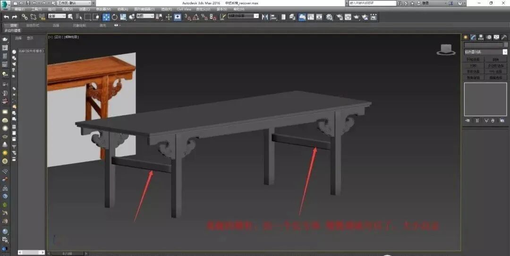Choose the Rectangular Selection Region tool
Viewport: 510px width, 256px height.
pos(88,17)
